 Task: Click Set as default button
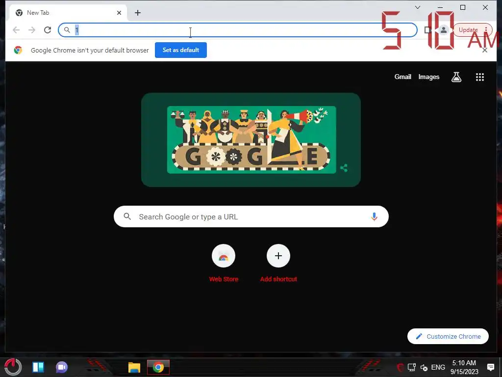(x=181, y=50)
